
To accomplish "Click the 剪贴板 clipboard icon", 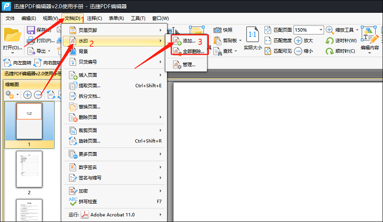I will pyautogui.click(x=217, y=40).
